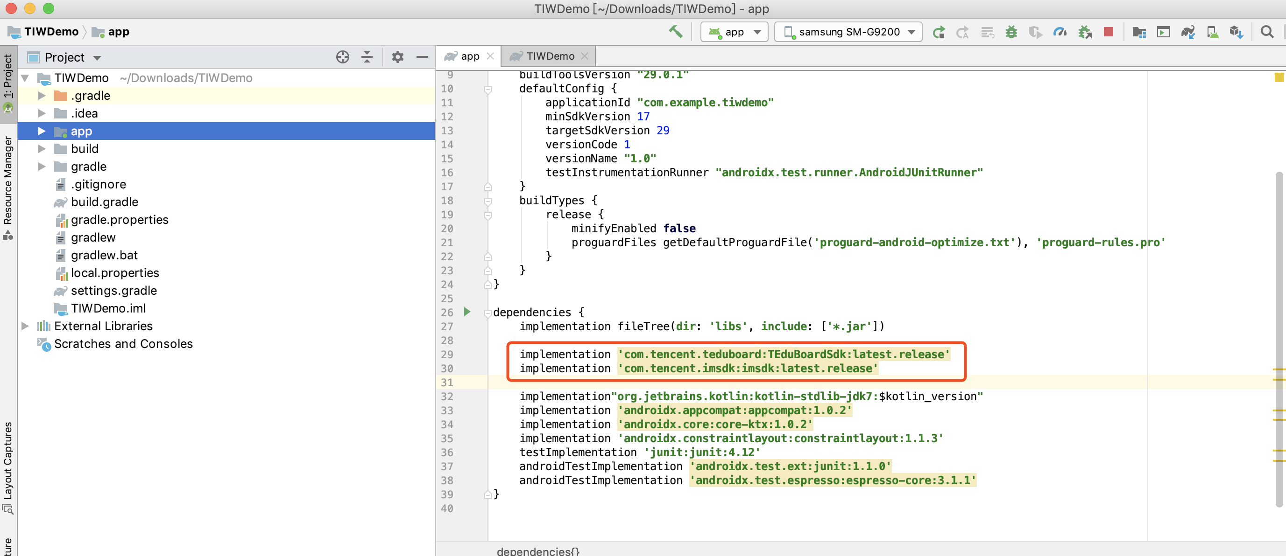This screenshot has width=1286, height=556.
Task: Click app in navigation breadcrumb
Action: coord(111,32)
